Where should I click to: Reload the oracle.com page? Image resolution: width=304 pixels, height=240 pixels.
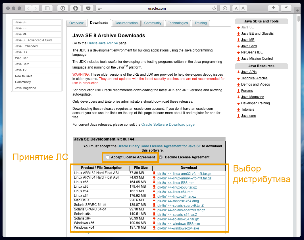click(x=214, y=8)
